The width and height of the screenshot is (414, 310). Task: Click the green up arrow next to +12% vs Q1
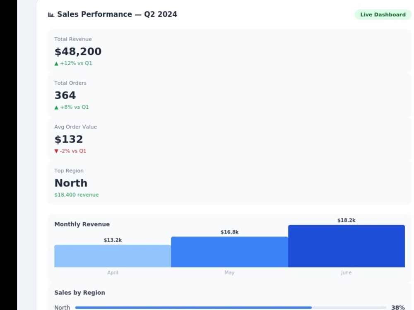[56, 64]
